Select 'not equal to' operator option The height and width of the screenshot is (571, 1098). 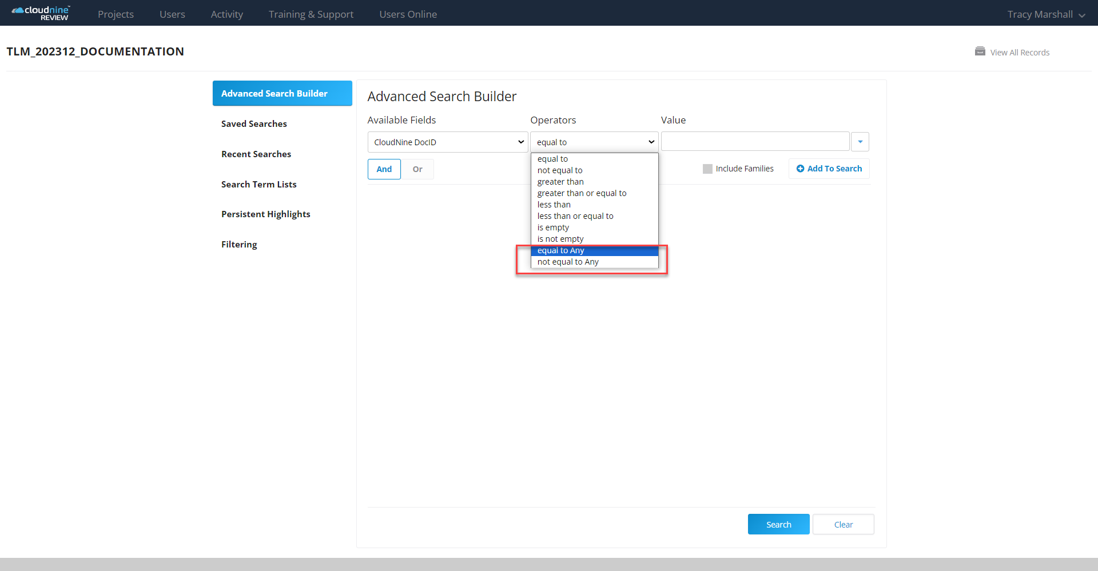[595, 170]
